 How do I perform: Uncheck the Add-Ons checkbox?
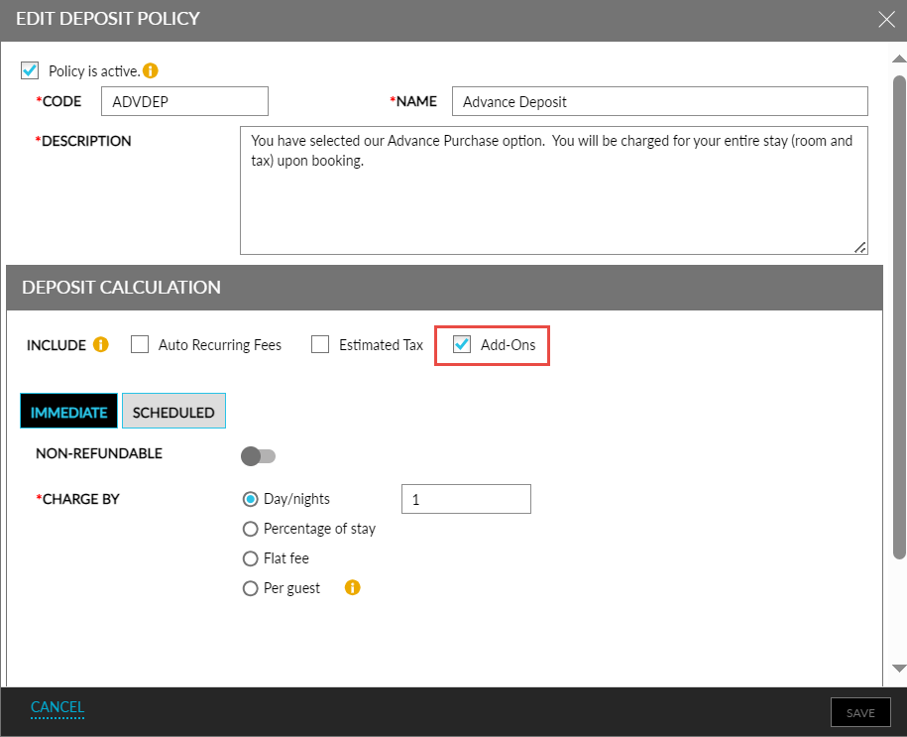coord(462,345)
